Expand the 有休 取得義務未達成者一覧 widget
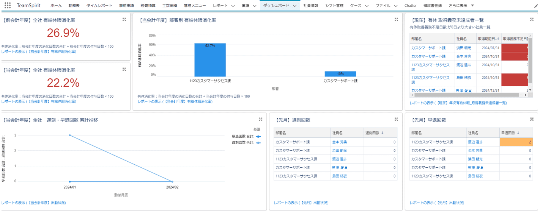Screen dimensions: 540x212 (532, 20)
